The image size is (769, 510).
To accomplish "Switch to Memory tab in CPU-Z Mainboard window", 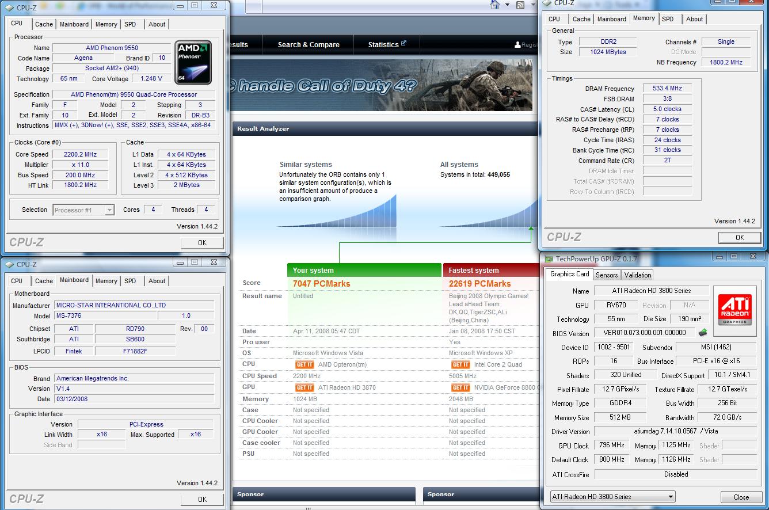I will [x=106, y=281].
